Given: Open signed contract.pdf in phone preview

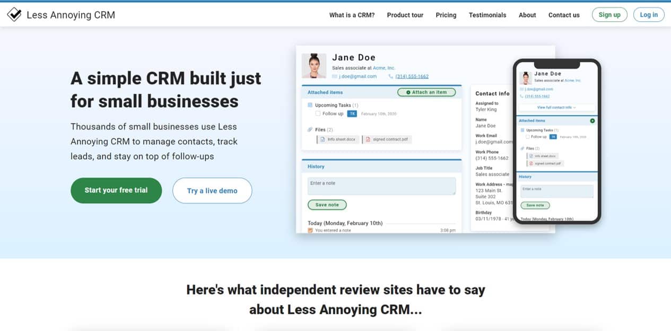Looking at the screenshot, I should click(x=545, y=164).
